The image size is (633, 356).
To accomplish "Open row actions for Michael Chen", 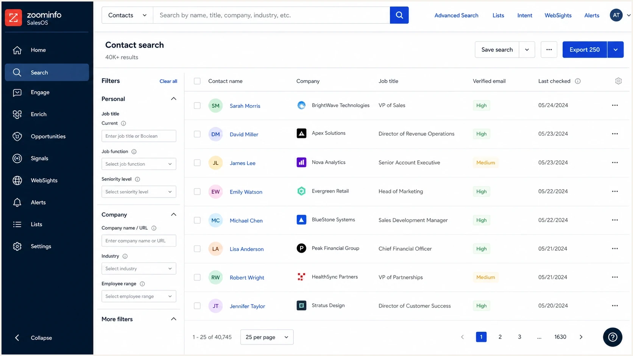I will coord(615,220).
